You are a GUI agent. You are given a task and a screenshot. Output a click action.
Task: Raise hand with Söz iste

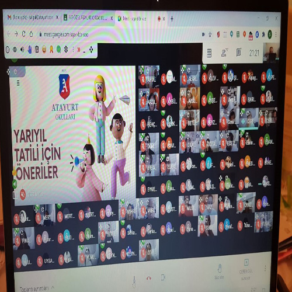[220, 272]
